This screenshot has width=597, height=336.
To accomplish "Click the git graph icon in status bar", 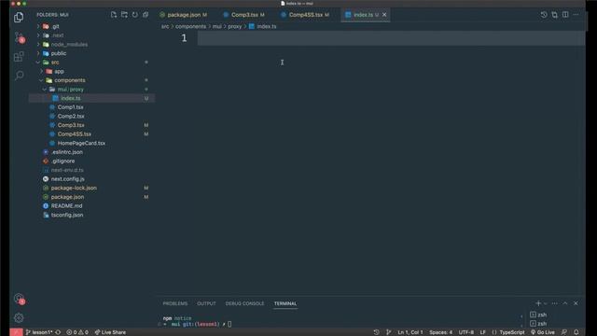I will [388, 332].
